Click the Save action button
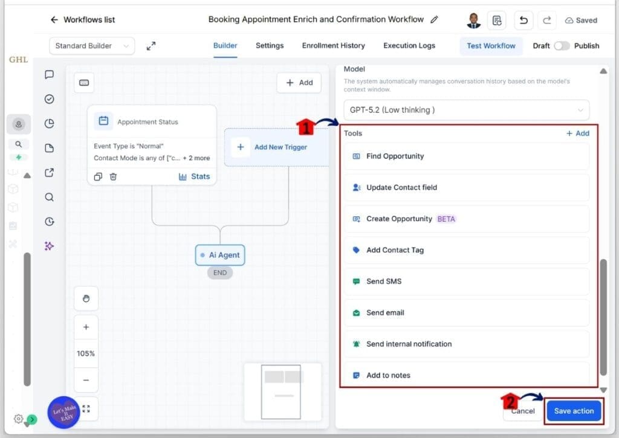Image resolution: width=619 pixels, height=438 pixels. 574,411
